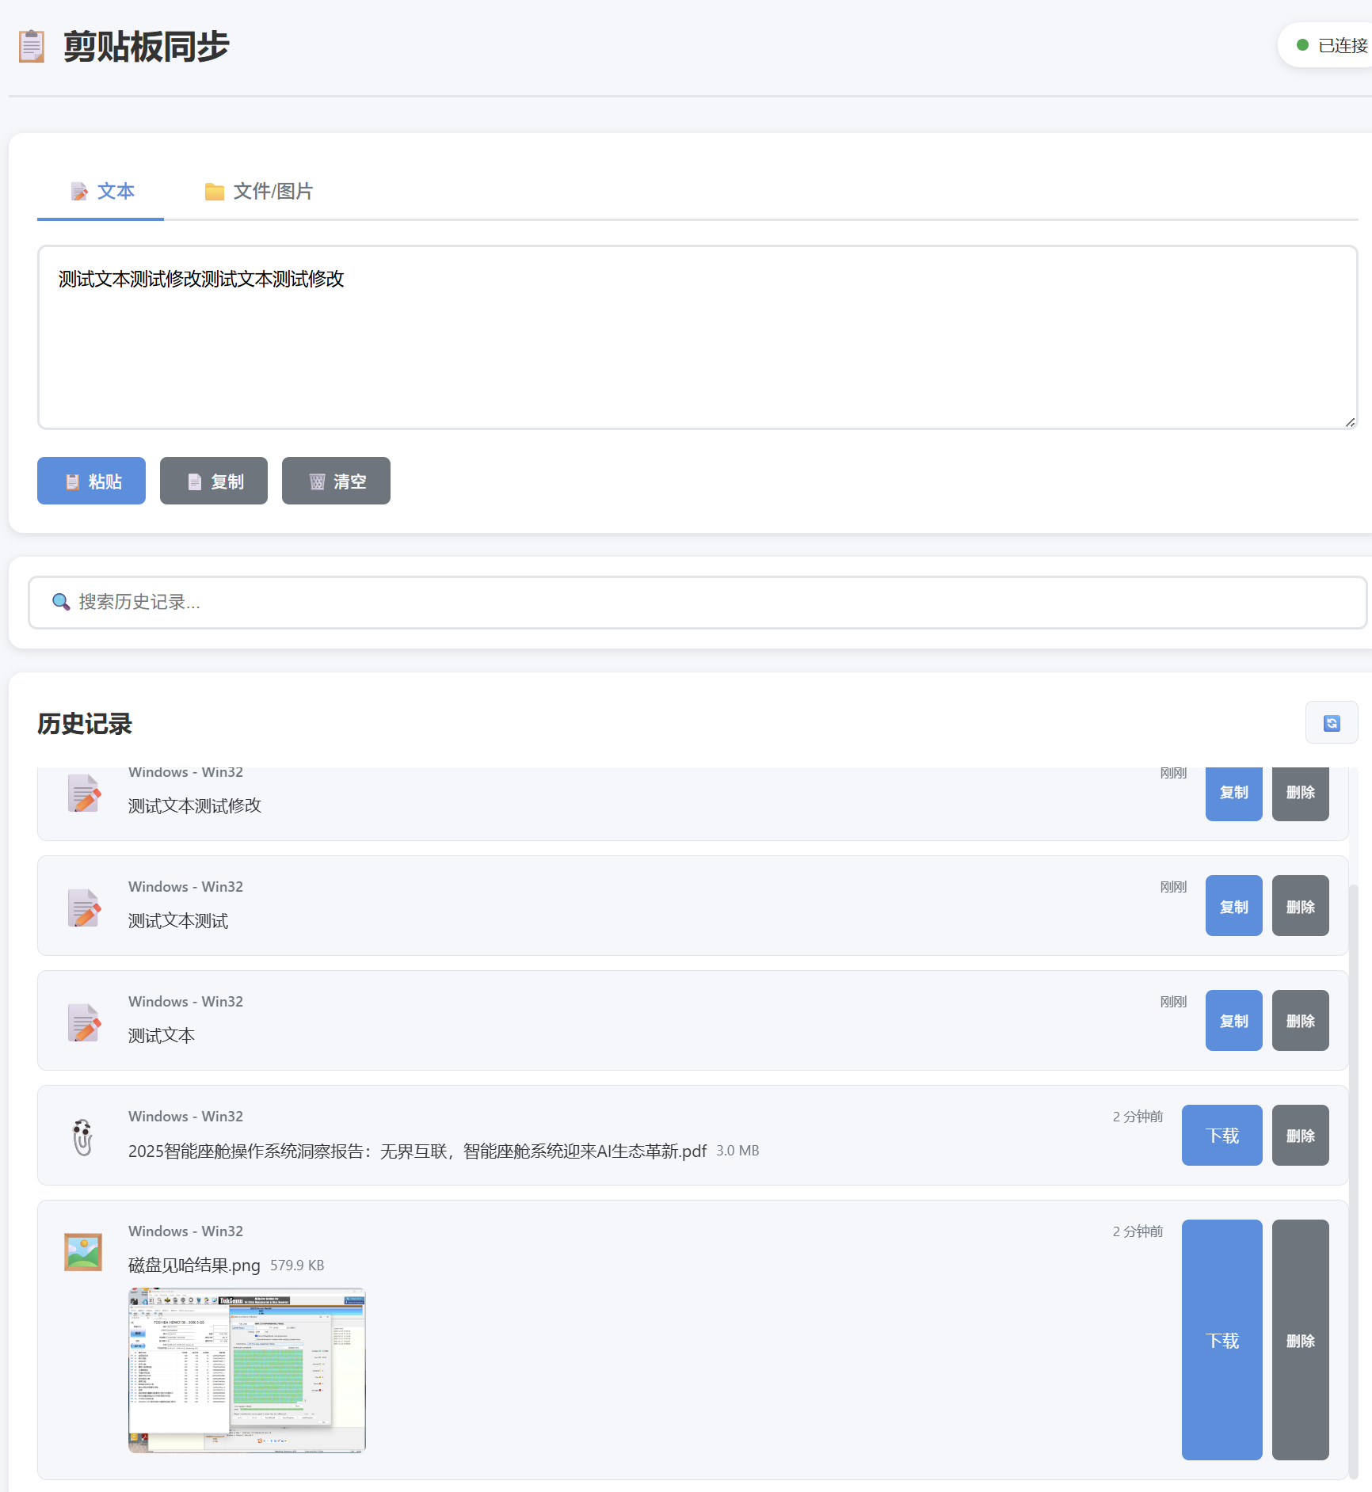Delete the 磁盘见哈结果.png history entry
The width and height of the screenshot is (1372, 1492).
(1300, 1340)
